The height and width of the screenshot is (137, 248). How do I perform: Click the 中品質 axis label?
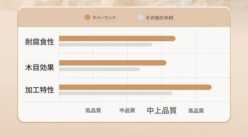(127, 110)
